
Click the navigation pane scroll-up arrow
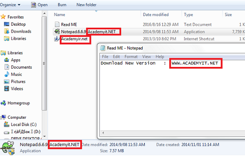pos(45,13)
